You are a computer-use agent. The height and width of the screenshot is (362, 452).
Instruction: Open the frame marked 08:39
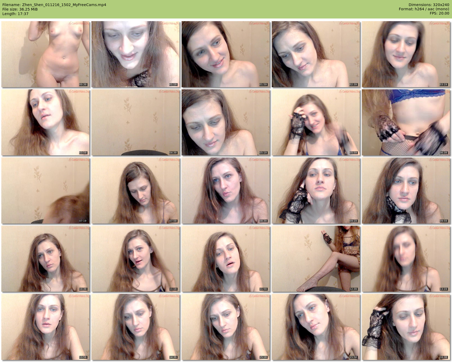point(226,191)
